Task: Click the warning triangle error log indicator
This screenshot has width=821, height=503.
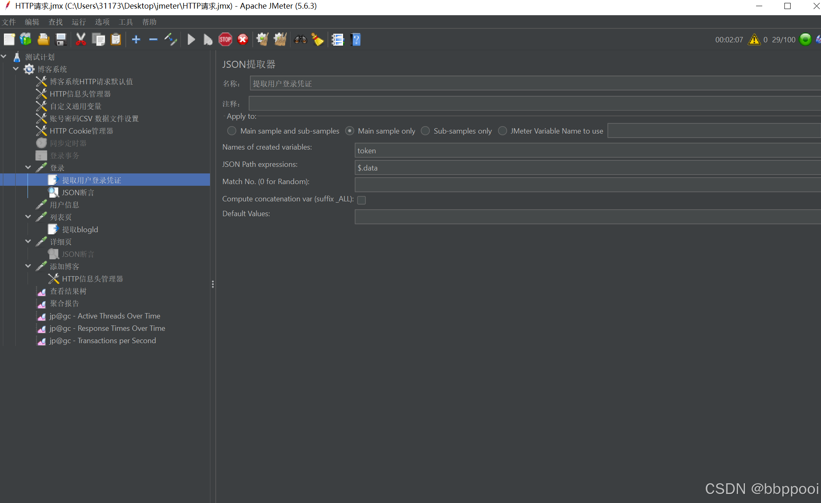Action: 754,39
